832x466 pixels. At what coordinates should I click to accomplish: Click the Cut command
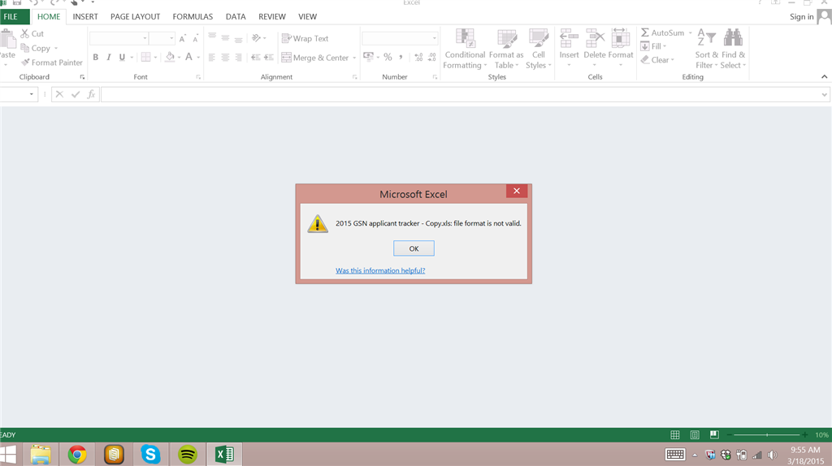point(32,33)
